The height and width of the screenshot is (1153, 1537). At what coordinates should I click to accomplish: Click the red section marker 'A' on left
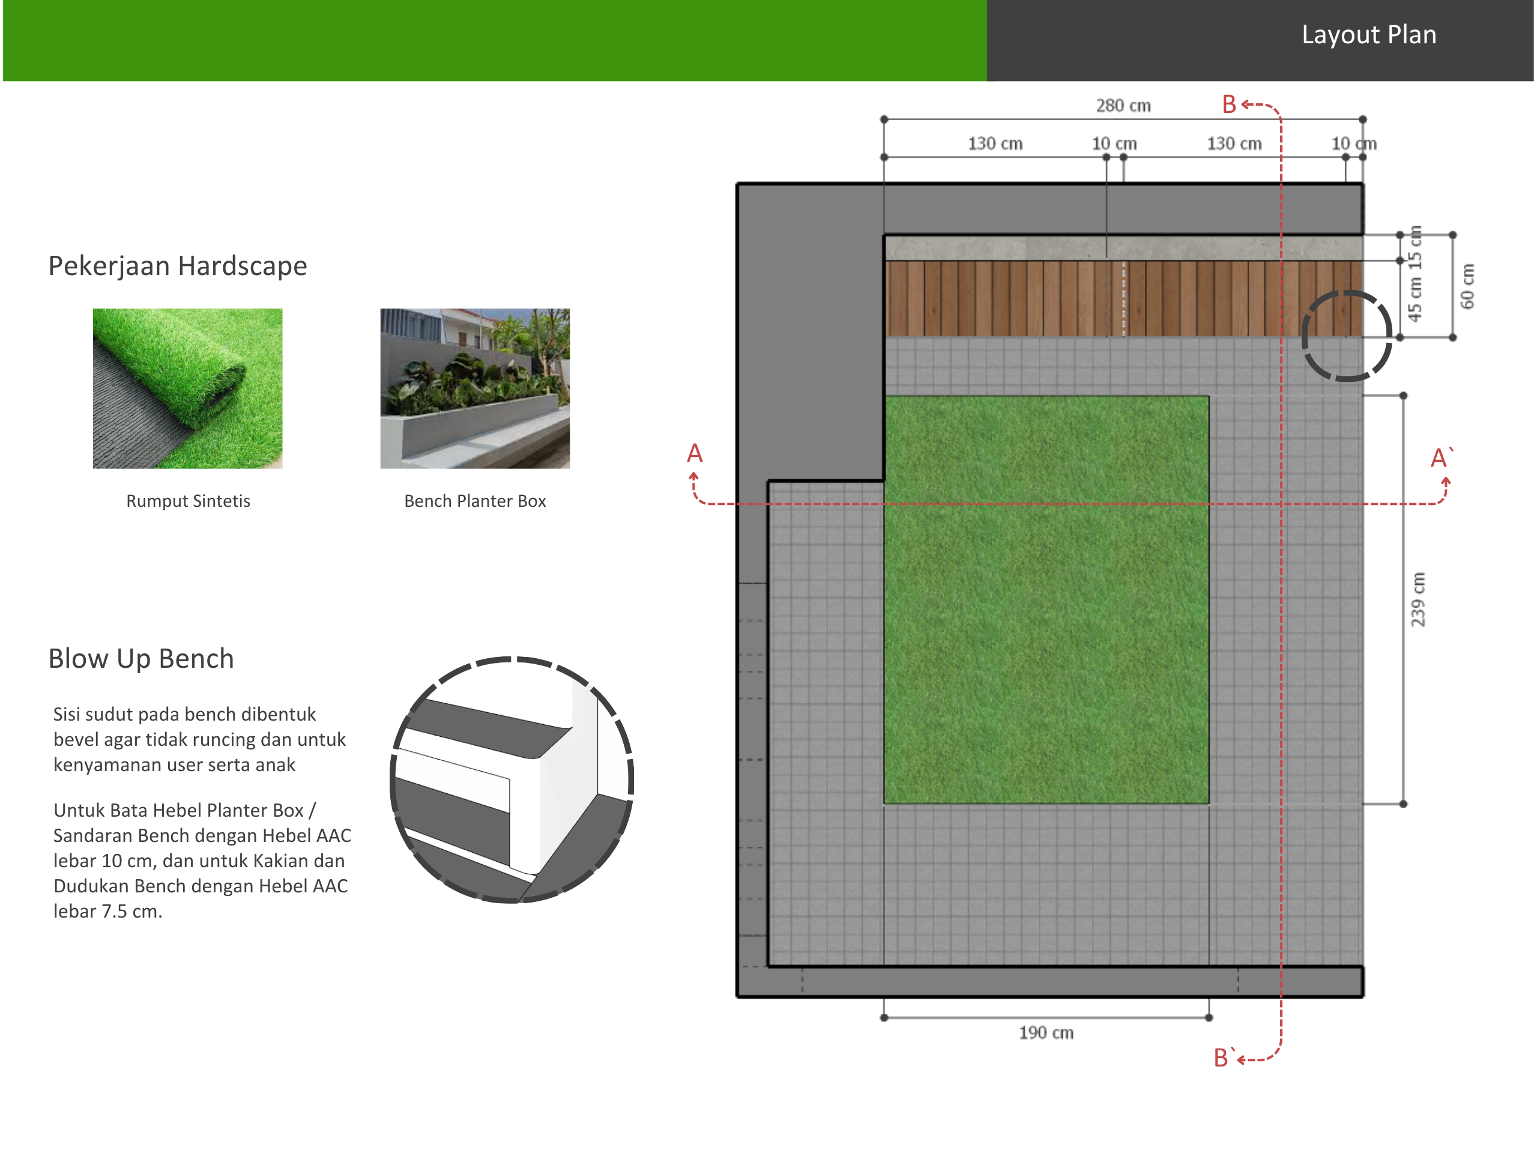[695, 453]
